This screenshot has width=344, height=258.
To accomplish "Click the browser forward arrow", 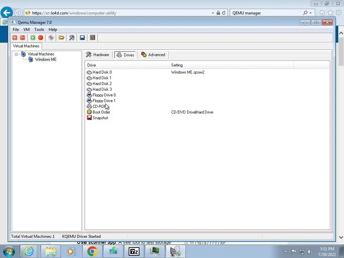I will pyautogui.click(x=18, y=13).
